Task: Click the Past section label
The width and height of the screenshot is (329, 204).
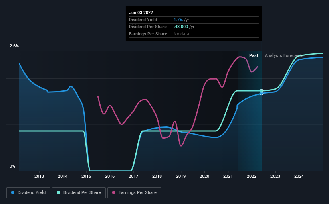Action: [254, 55]
